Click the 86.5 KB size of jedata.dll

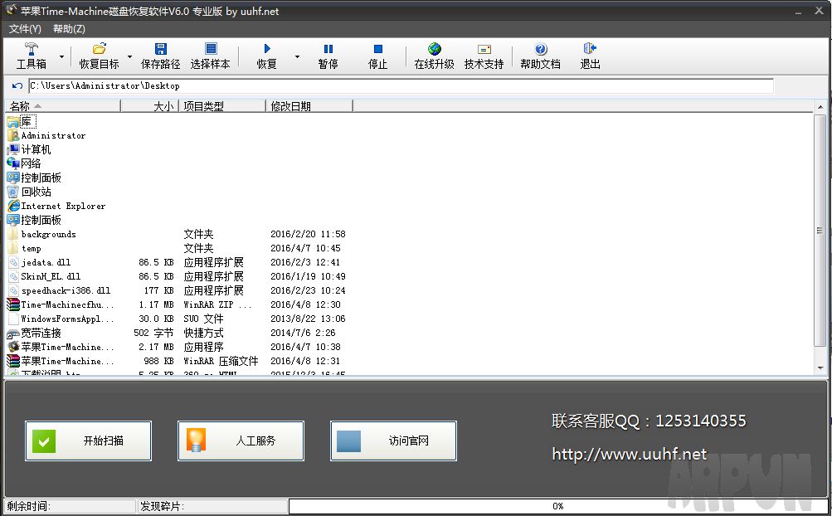(x=156, y=262)
